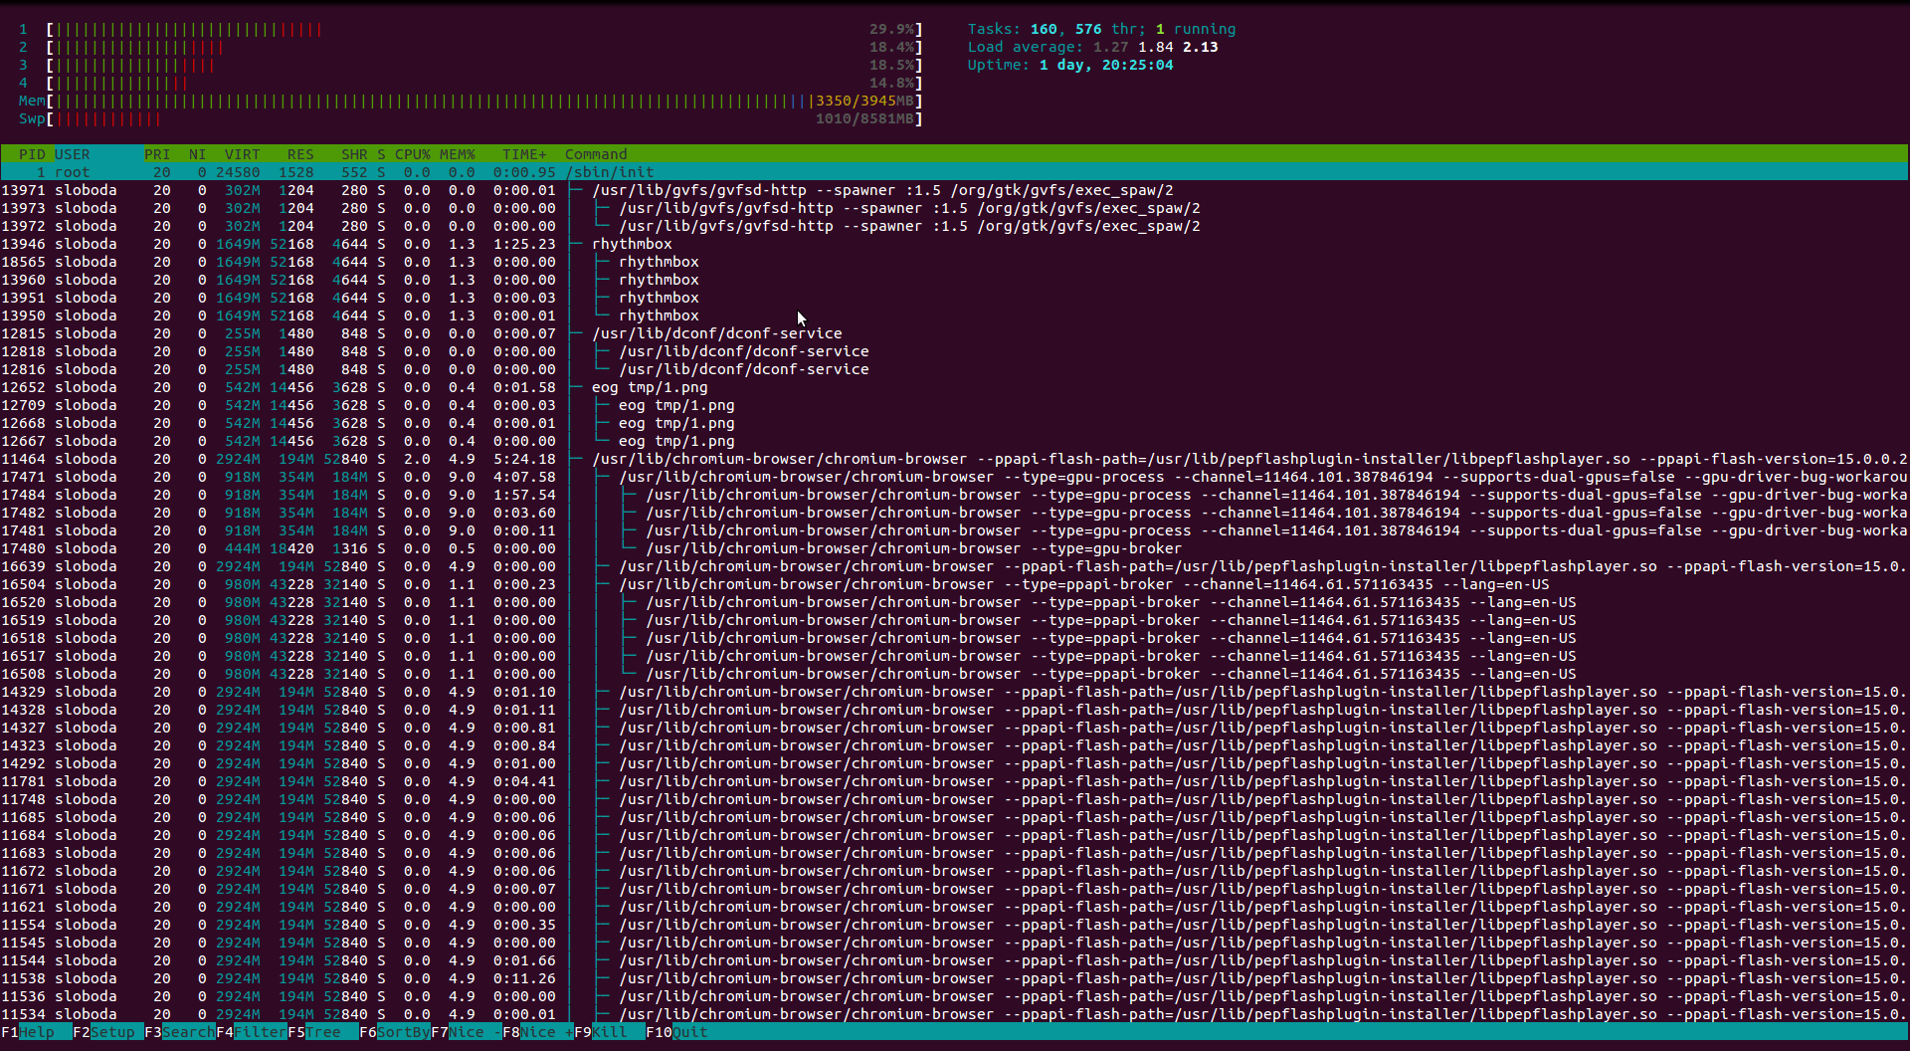
Task: Select F9 Kill in the footer
Action: coord(609,1032)
